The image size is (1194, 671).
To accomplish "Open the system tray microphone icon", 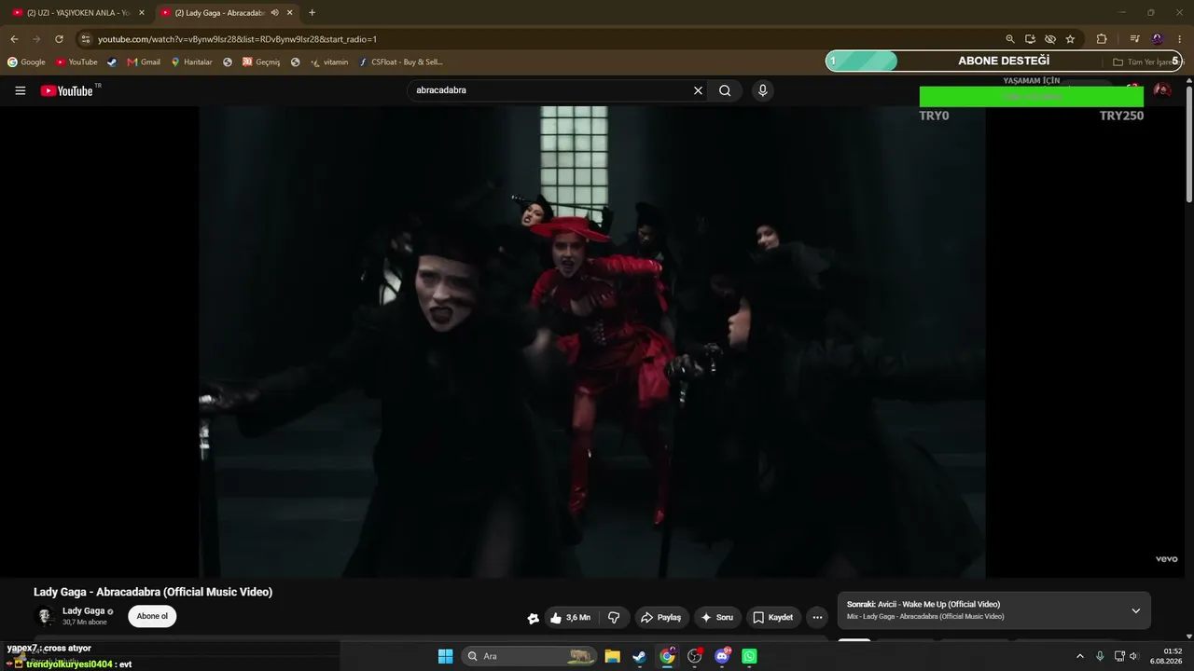I will tap(1100, 656).
